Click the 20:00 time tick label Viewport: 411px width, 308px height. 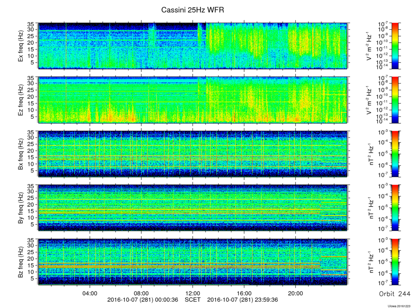click(x=295, y=293)
